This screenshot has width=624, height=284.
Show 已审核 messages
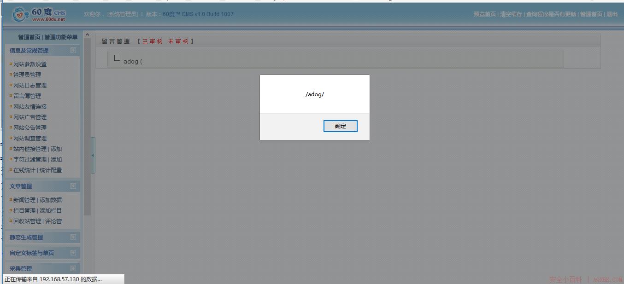coord(153,41)
